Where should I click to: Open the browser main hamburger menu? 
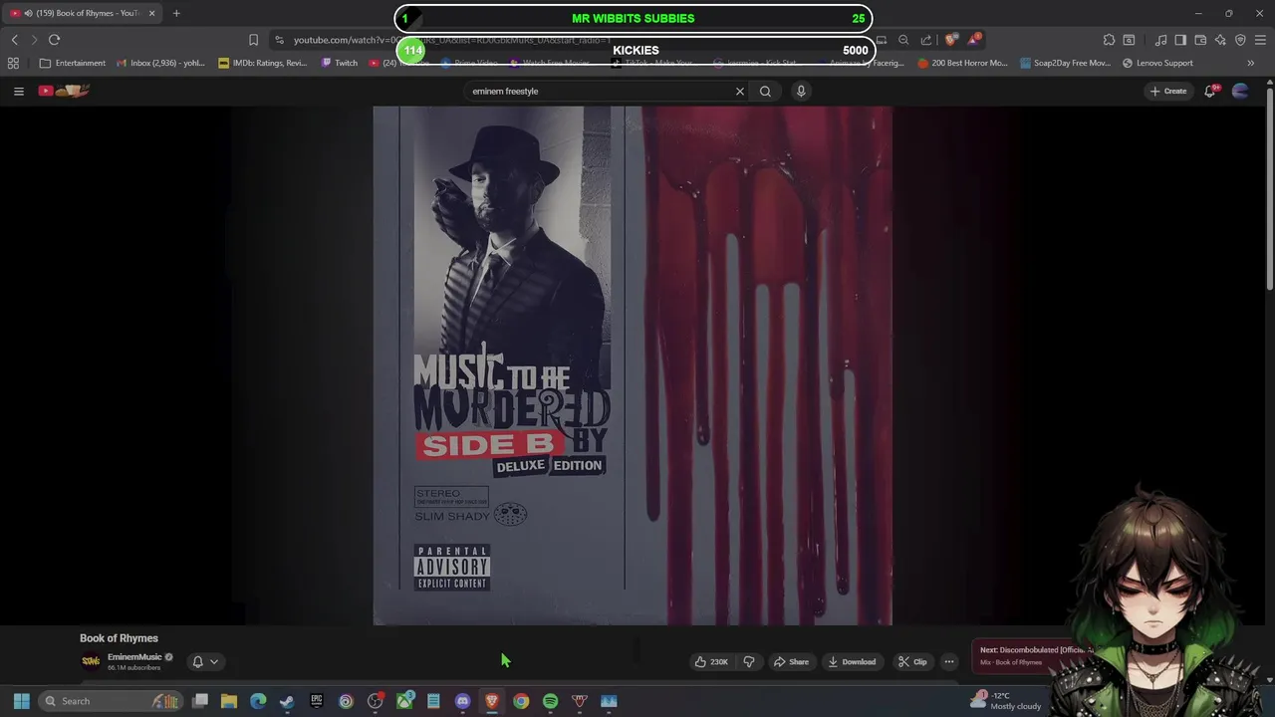click(1260, 40)
